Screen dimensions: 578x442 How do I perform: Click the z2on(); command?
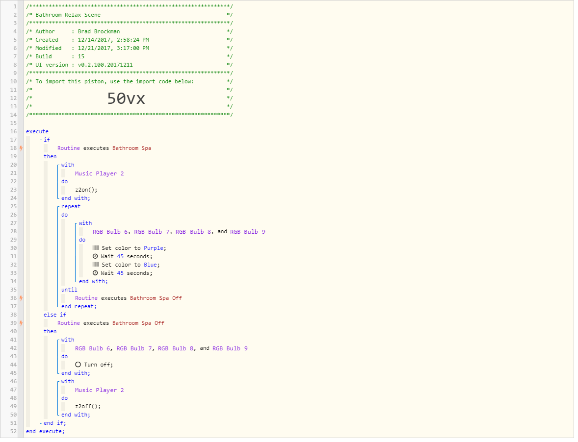tap(86, 190)
